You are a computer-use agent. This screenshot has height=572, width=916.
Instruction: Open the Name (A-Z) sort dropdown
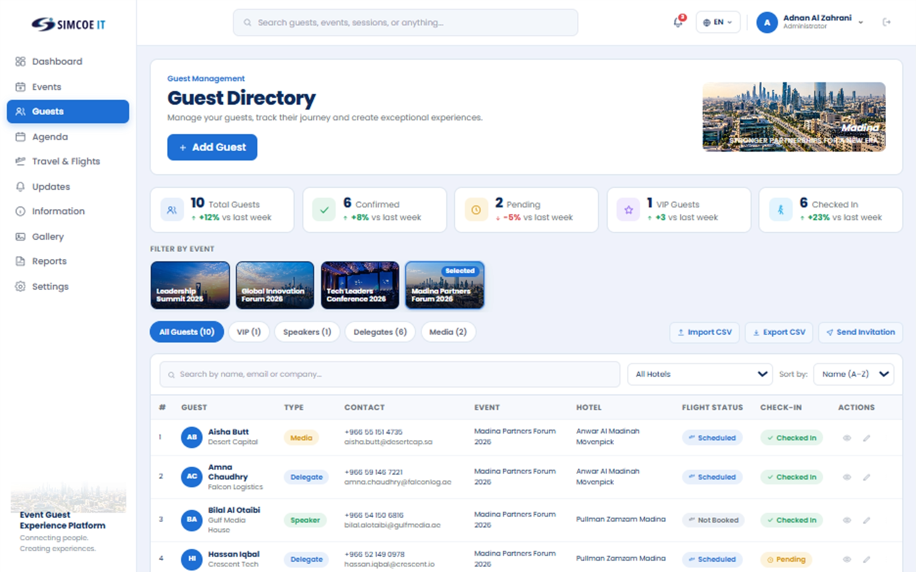point(854,374)
